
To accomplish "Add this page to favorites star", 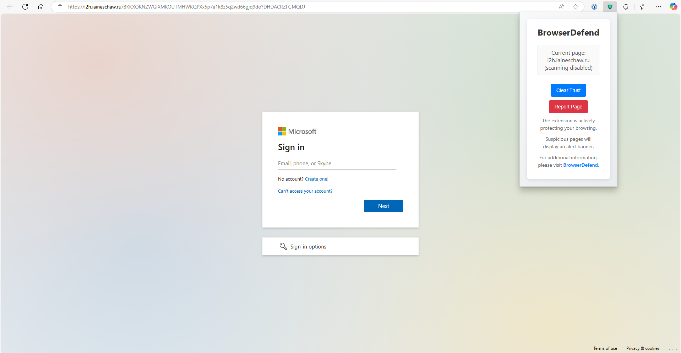I will (576, 7).
